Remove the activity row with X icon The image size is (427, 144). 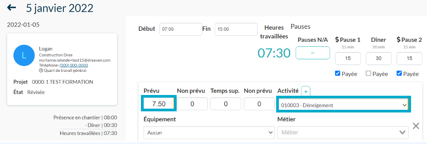click(x=416, y=126)
